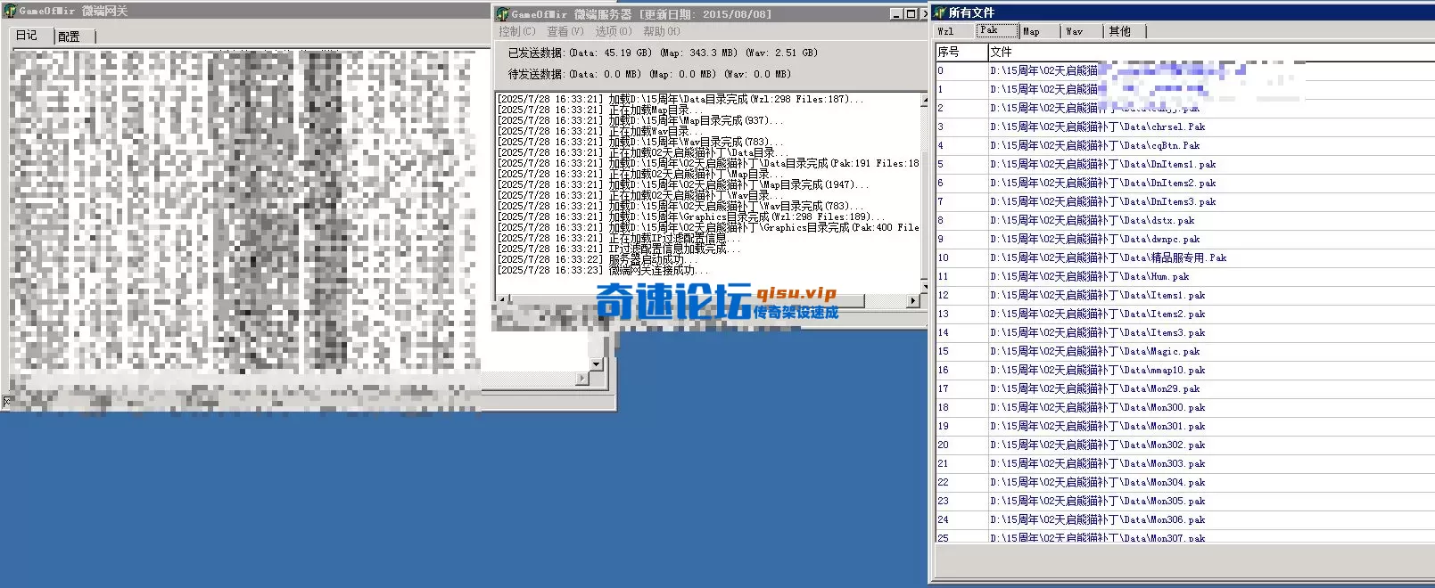Select file row Data\Mon29.pak
The image size is (1435, 588).
click(x=1184, y=388)
